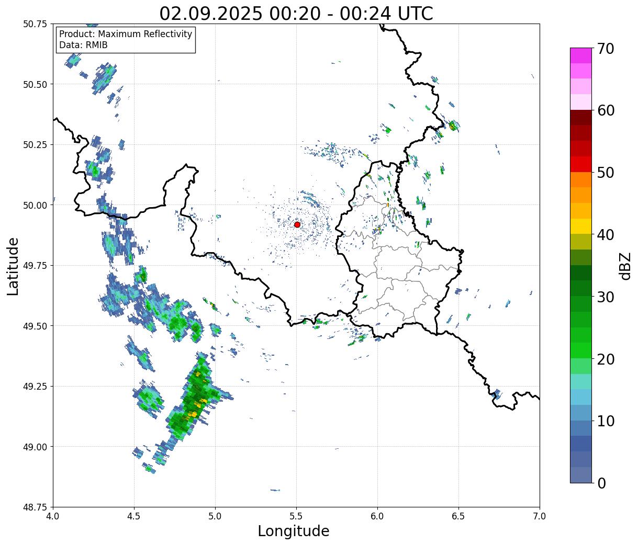Click the longitude tick label 5.5
The image size is (638, 544).
(x=296, y=516)
